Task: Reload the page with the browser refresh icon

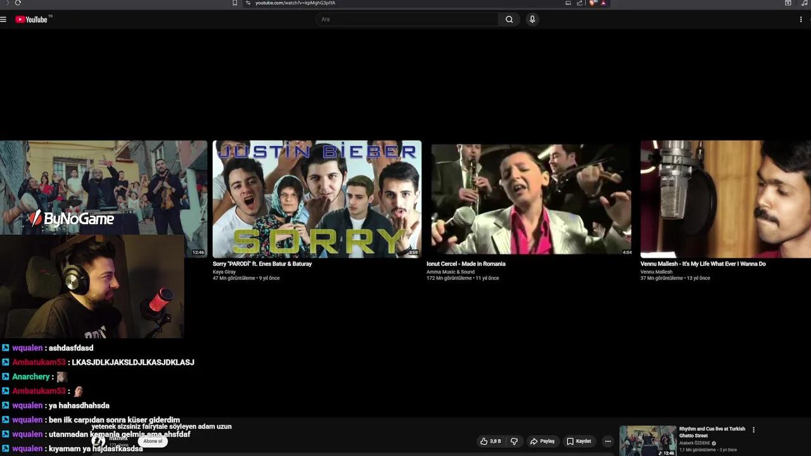Action: [18, 3]
